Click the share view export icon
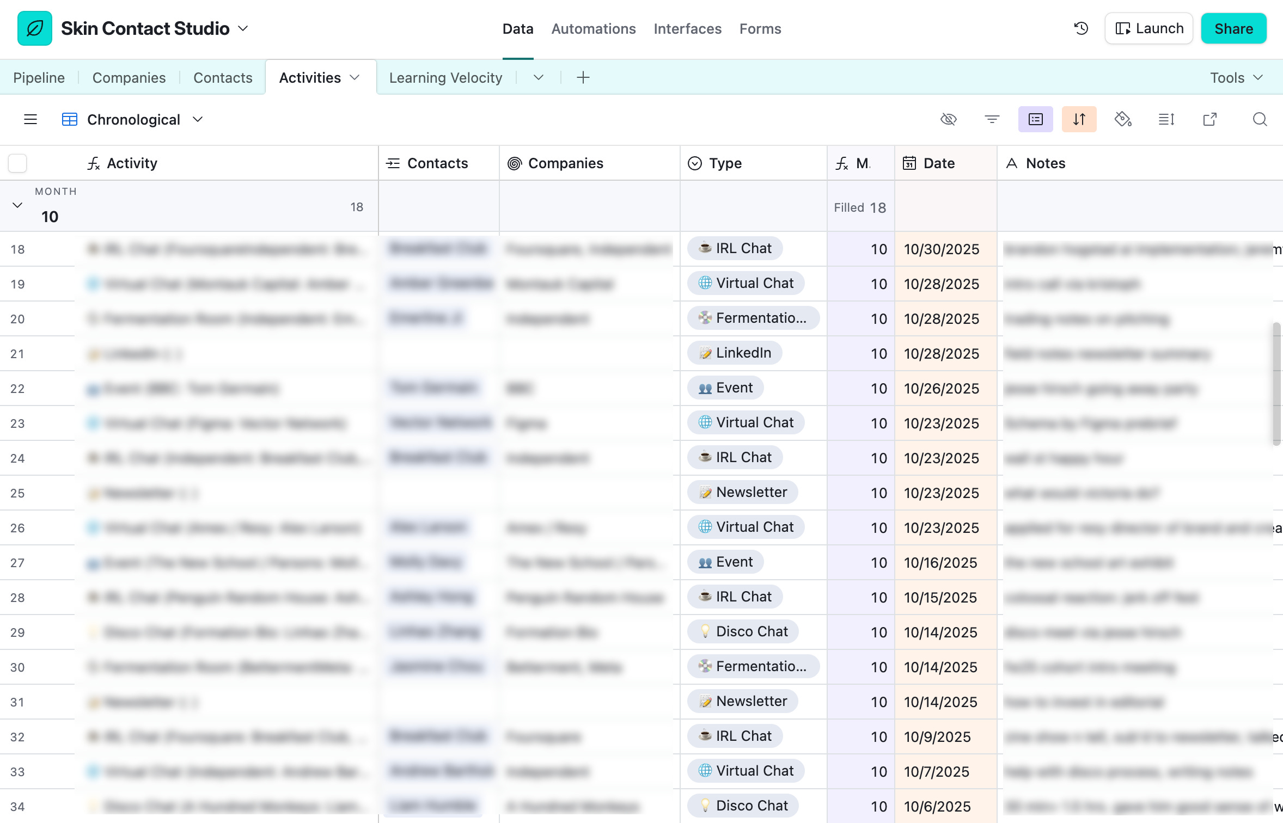The height and width of the screenshot is (823, 1283). tap(1210, 119)
